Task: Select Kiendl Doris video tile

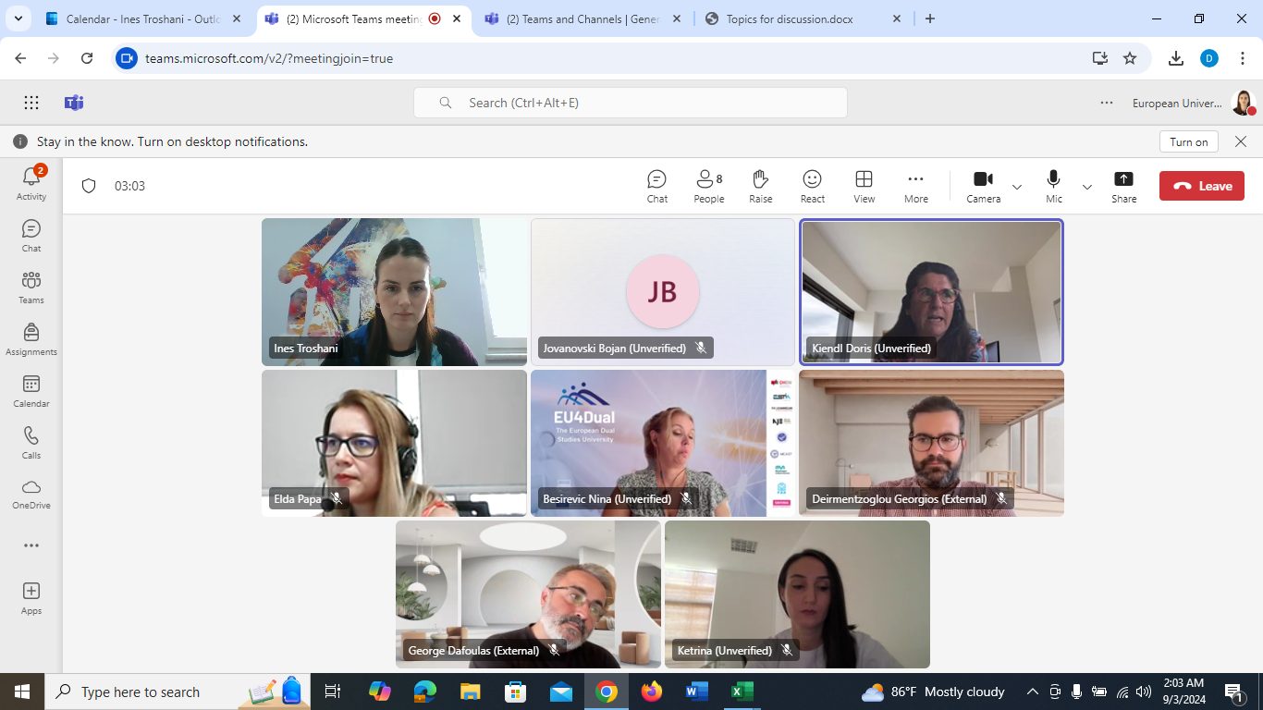Action: pyautogui.click(x=931, y=291)
